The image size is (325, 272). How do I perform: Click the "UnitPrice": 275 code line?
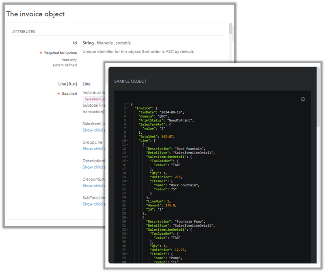pos(166,177)
